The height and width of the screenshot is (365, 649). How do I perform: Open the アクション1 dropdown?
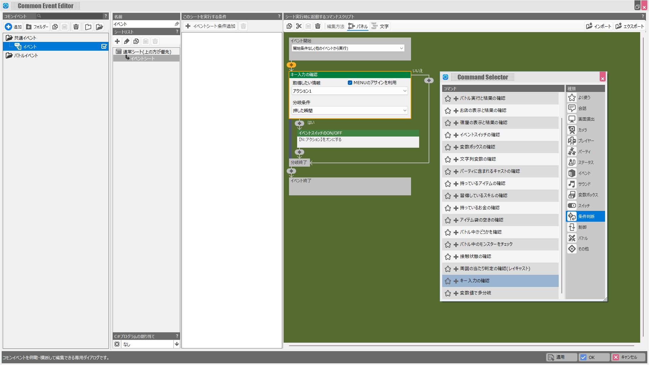350,91
